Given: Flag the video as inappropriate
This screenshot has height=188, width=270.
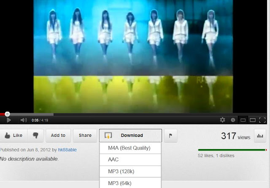Looking at the screenshot, I should (x=170, y=136).
